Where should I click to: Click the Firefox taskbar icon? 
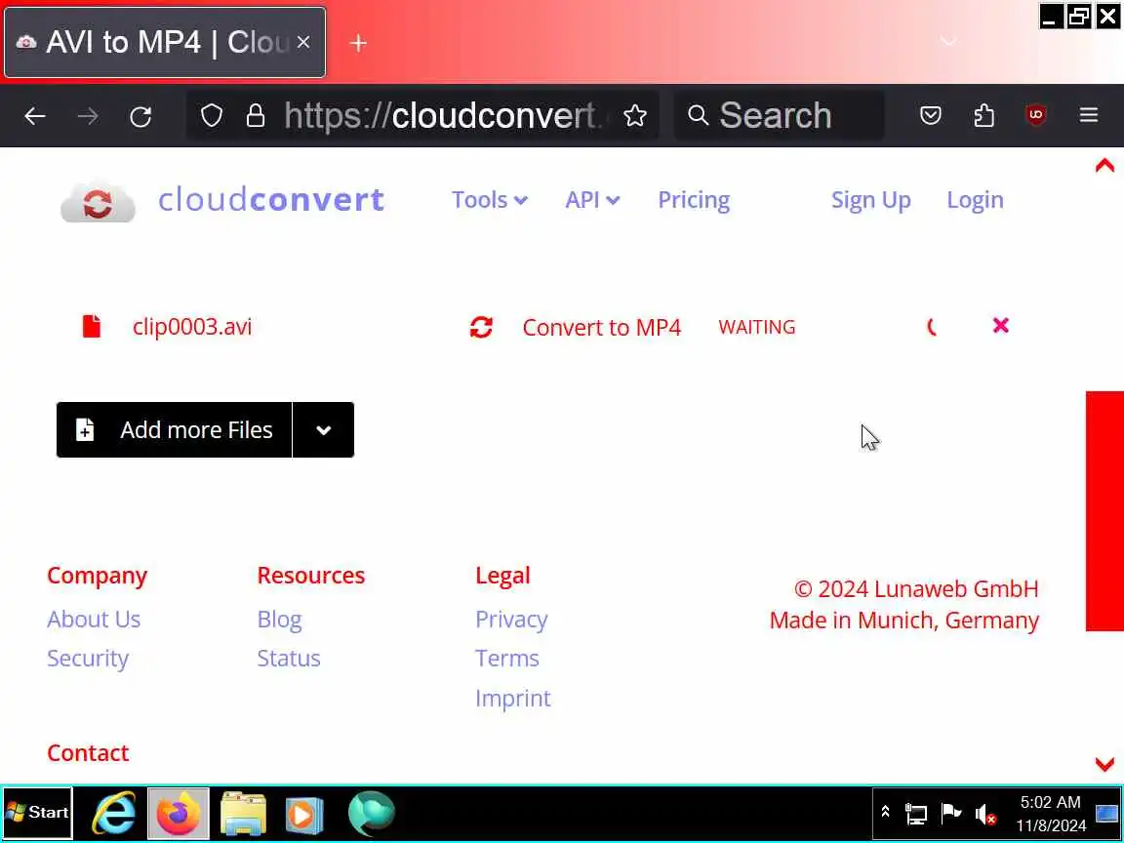click(179, 814)
